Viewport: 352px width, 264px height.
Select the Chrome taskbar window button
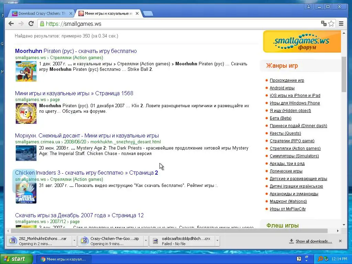[64, 259]
